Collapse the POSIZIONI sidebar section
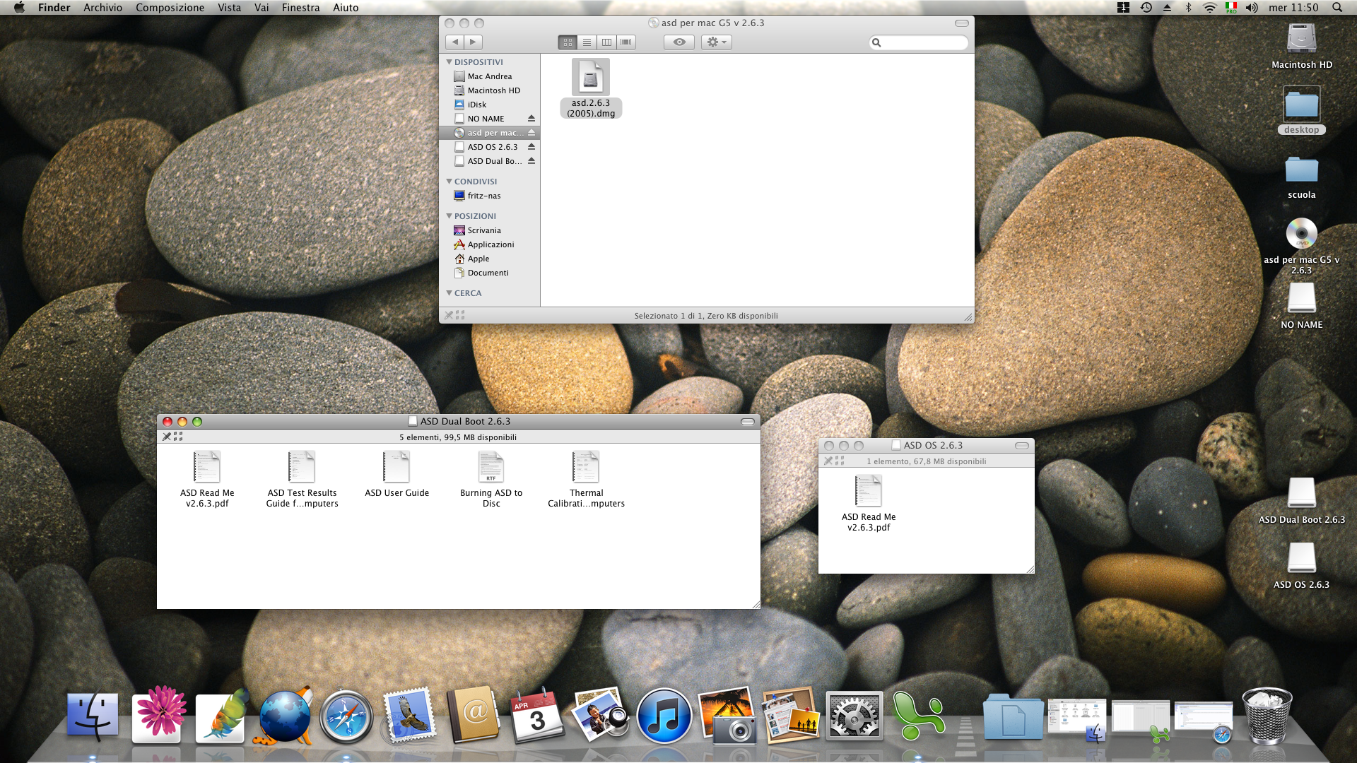 (x=449, y=216)
